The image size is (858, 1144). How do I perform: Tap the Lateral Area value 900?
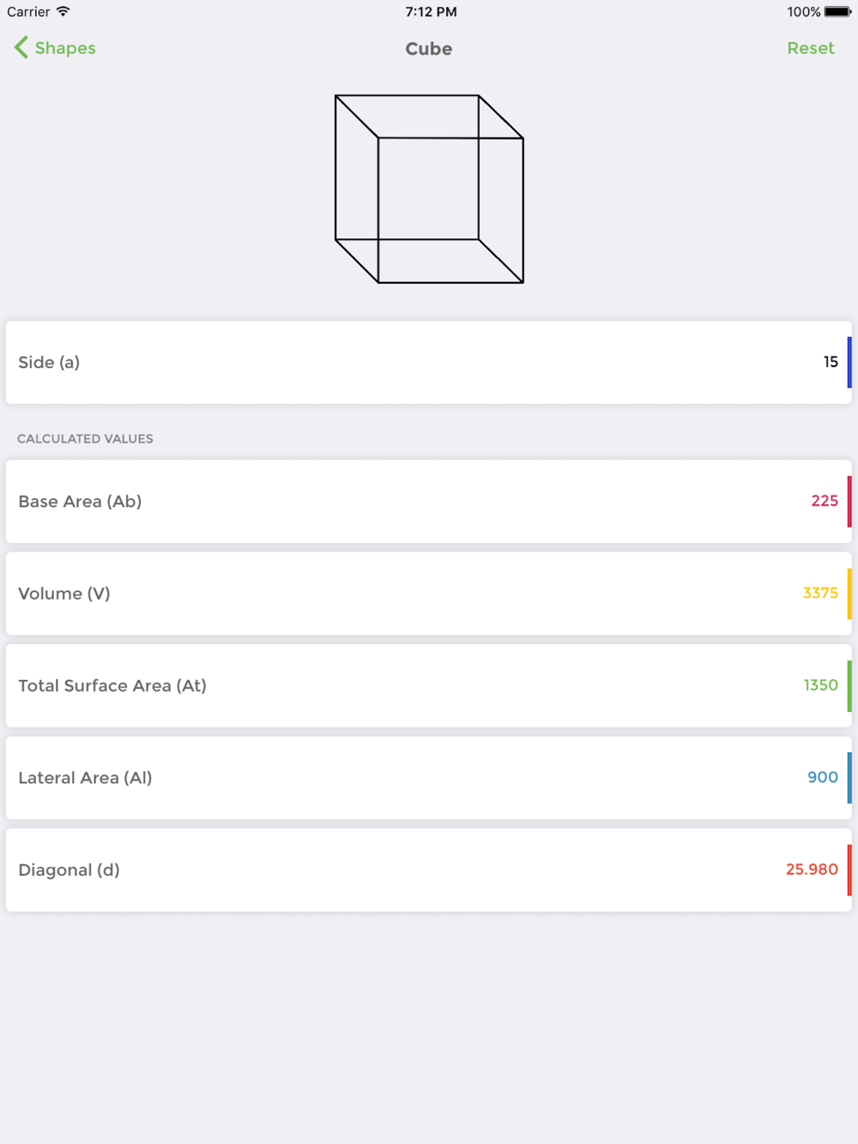point(823,777)
